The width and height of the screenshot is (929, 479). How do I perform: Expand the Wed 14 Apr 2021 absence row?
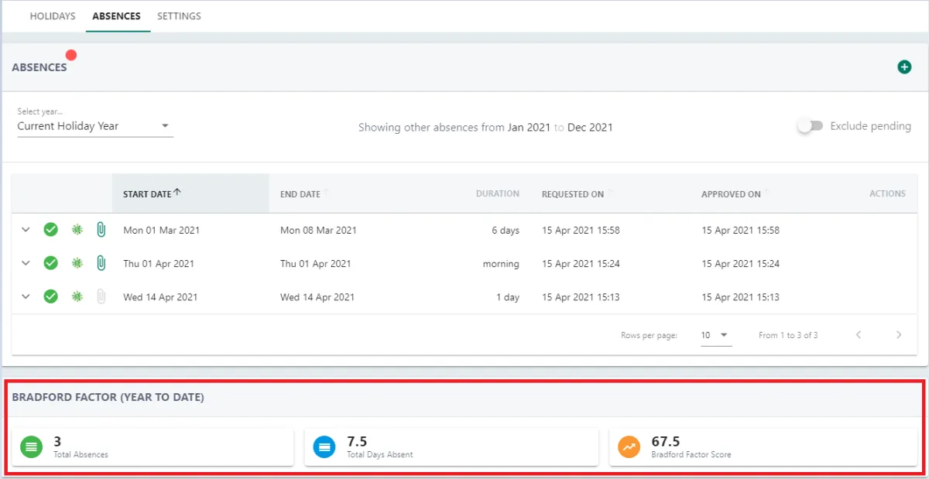[x=26, y=296]
